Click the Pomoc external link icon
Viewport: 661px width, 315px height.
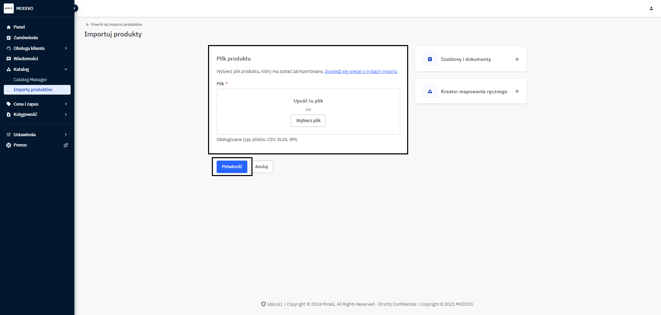(x=66, y=145)
